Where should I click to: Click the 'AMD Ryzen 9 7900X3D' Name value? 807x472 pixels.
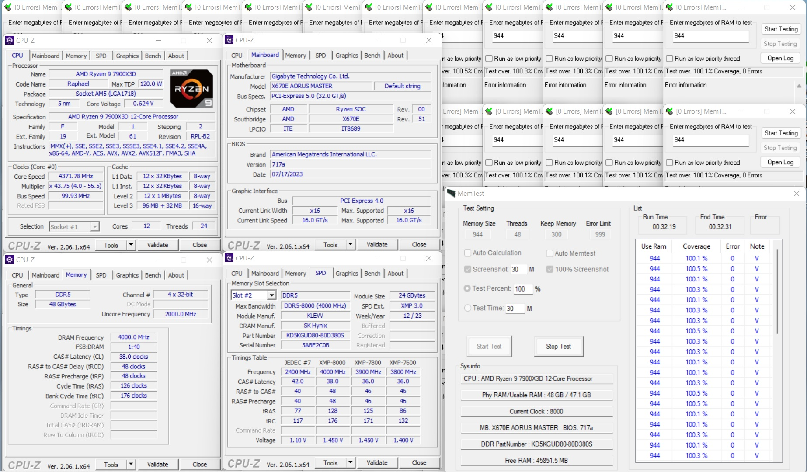(106, 74)
